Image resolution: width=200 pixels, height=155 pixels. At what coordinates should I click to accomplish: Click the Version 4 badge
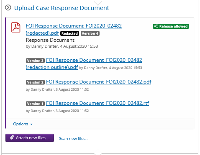pyautogui.click(x=90, y=33)
